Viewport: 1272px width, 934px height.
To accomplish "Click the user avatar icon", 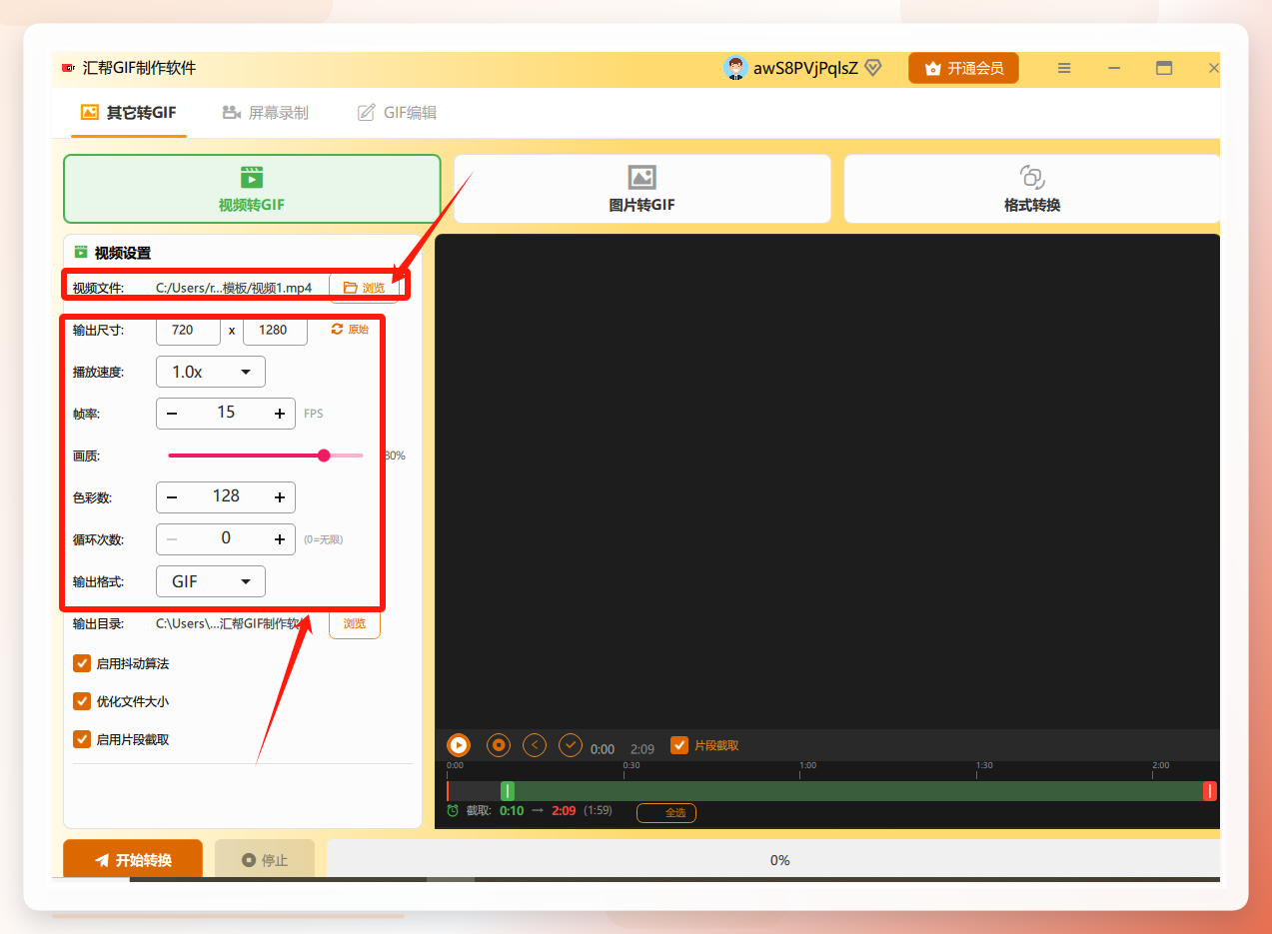I will 735,68.
